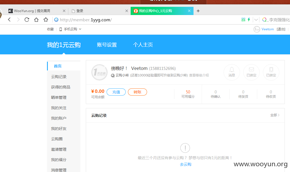Open 云购圈 in the sidebar
The width and height of the screenshot is (290, 172).
57,139
